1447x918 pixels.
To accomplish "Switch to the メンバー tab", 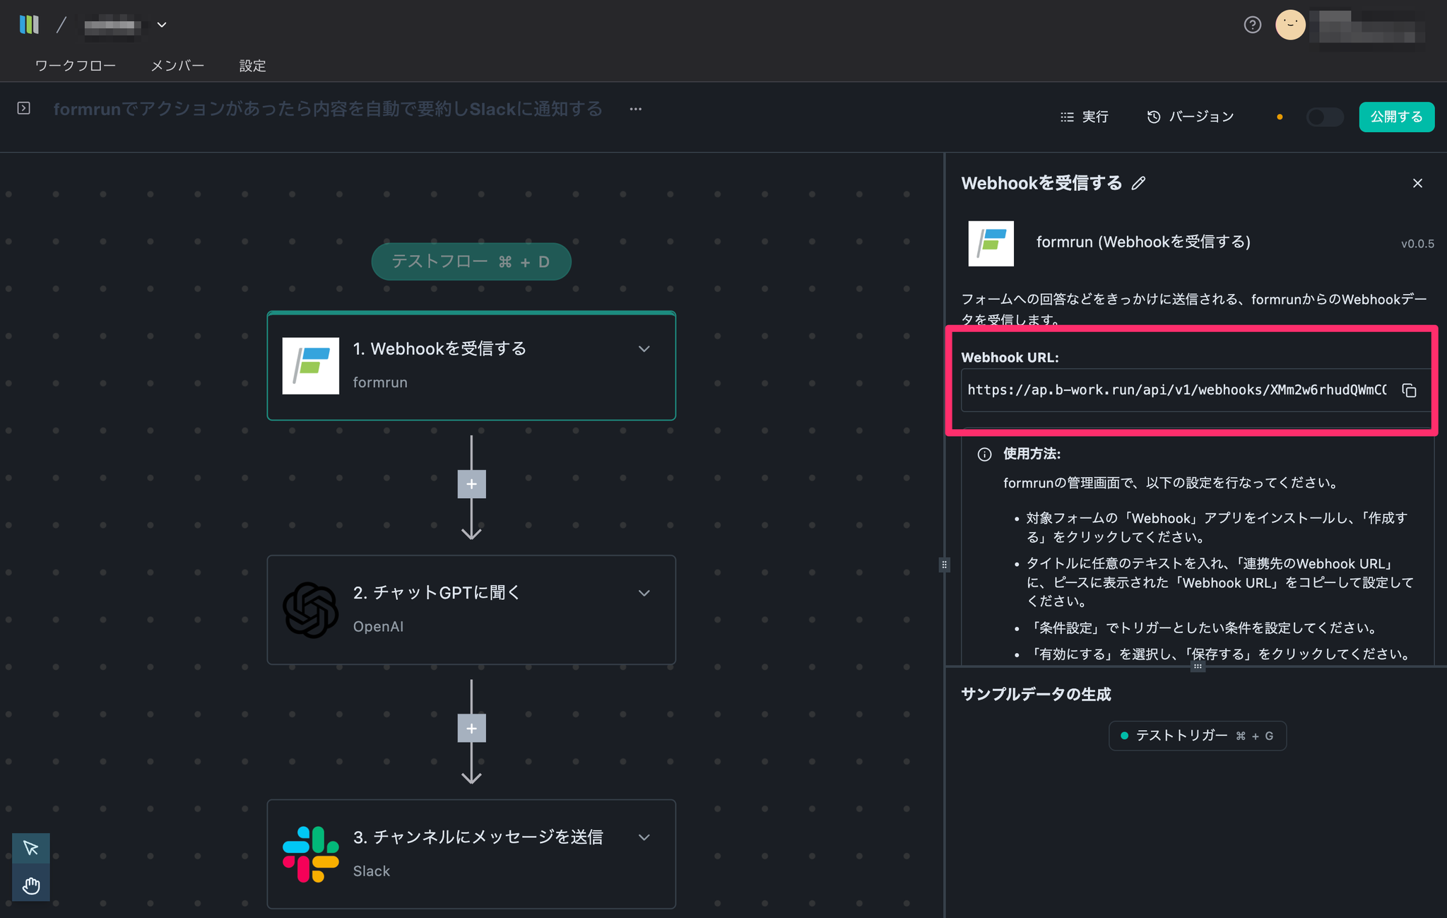I will click(177, 66).
